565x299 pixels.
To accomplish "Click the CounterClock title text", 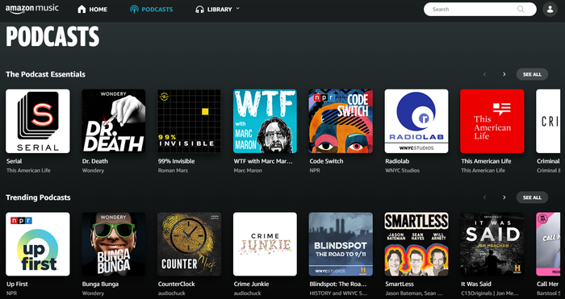I will [x=176, y=284].
